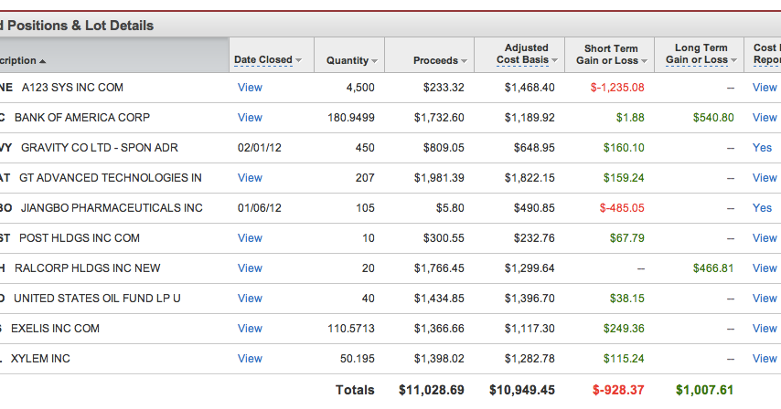Click cost basis Yes link for Gravity Co Ltd
Screen dimensions: 781x409
[762, 148]
